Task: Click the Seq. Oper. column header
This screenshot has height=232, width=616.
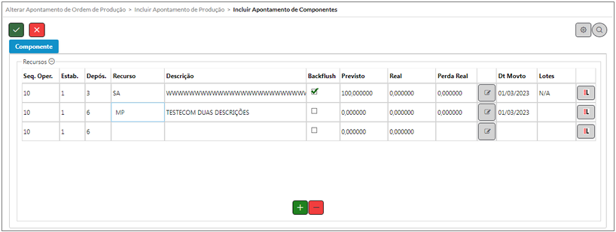Action: 38,76
